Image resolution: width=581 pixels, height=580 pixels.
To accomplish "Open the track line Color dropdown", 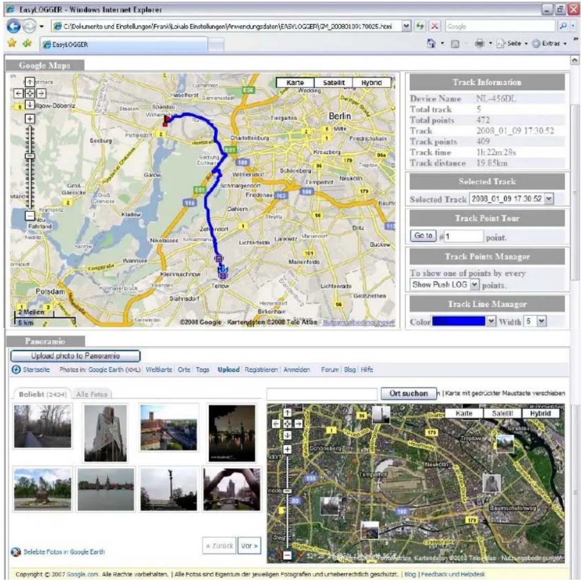I will tap(491, 321).
